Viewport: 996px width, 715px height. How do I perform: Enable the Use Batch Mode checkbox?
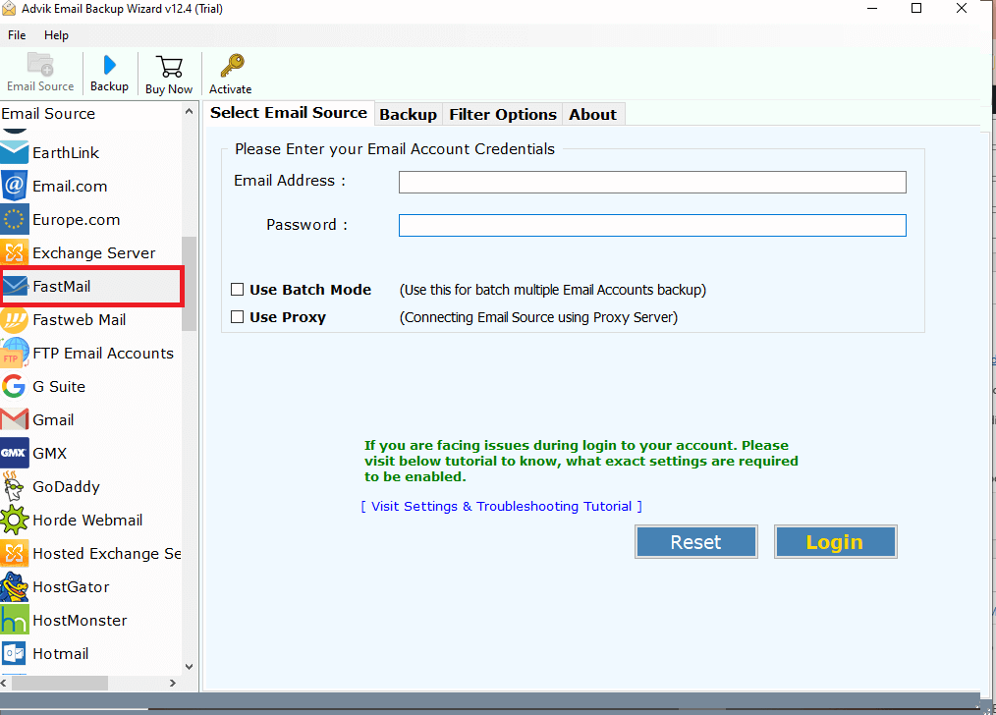[238, 290]
